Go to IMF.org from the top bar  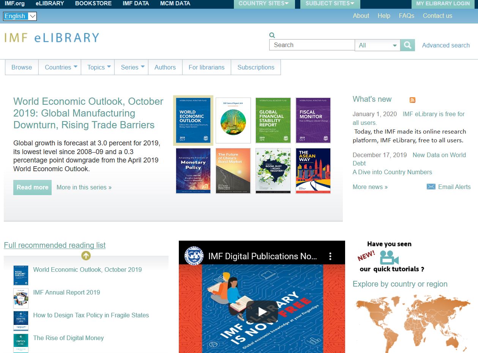(14, 3)
